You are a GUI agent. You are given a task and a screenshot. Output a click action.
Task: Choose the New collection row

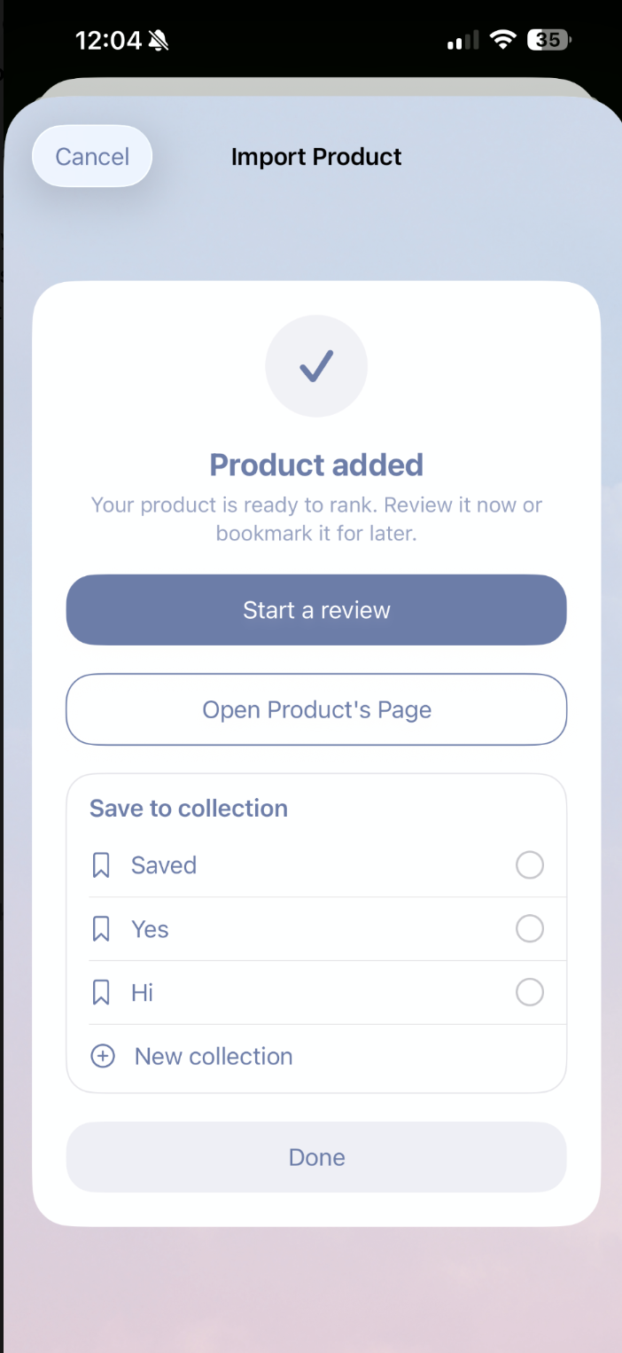[x=316, y=1057]
